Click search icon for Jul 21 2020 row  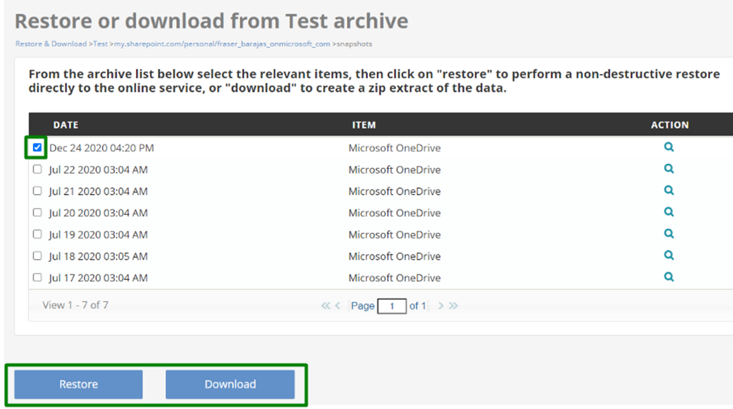(669, 191)
